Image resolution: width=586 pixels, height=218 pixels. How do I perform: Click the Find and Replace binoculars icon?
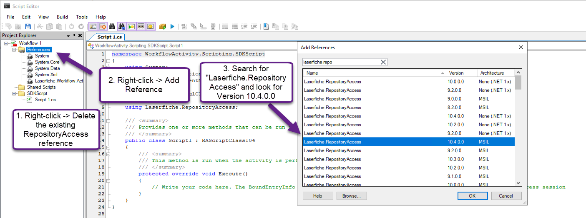pos(122,26)
